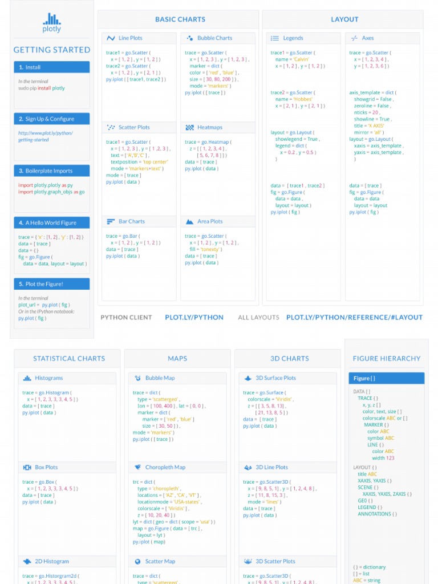Select the Legends list icon
This screenshot has width=438, height=584.
click(x=275, y=38)
